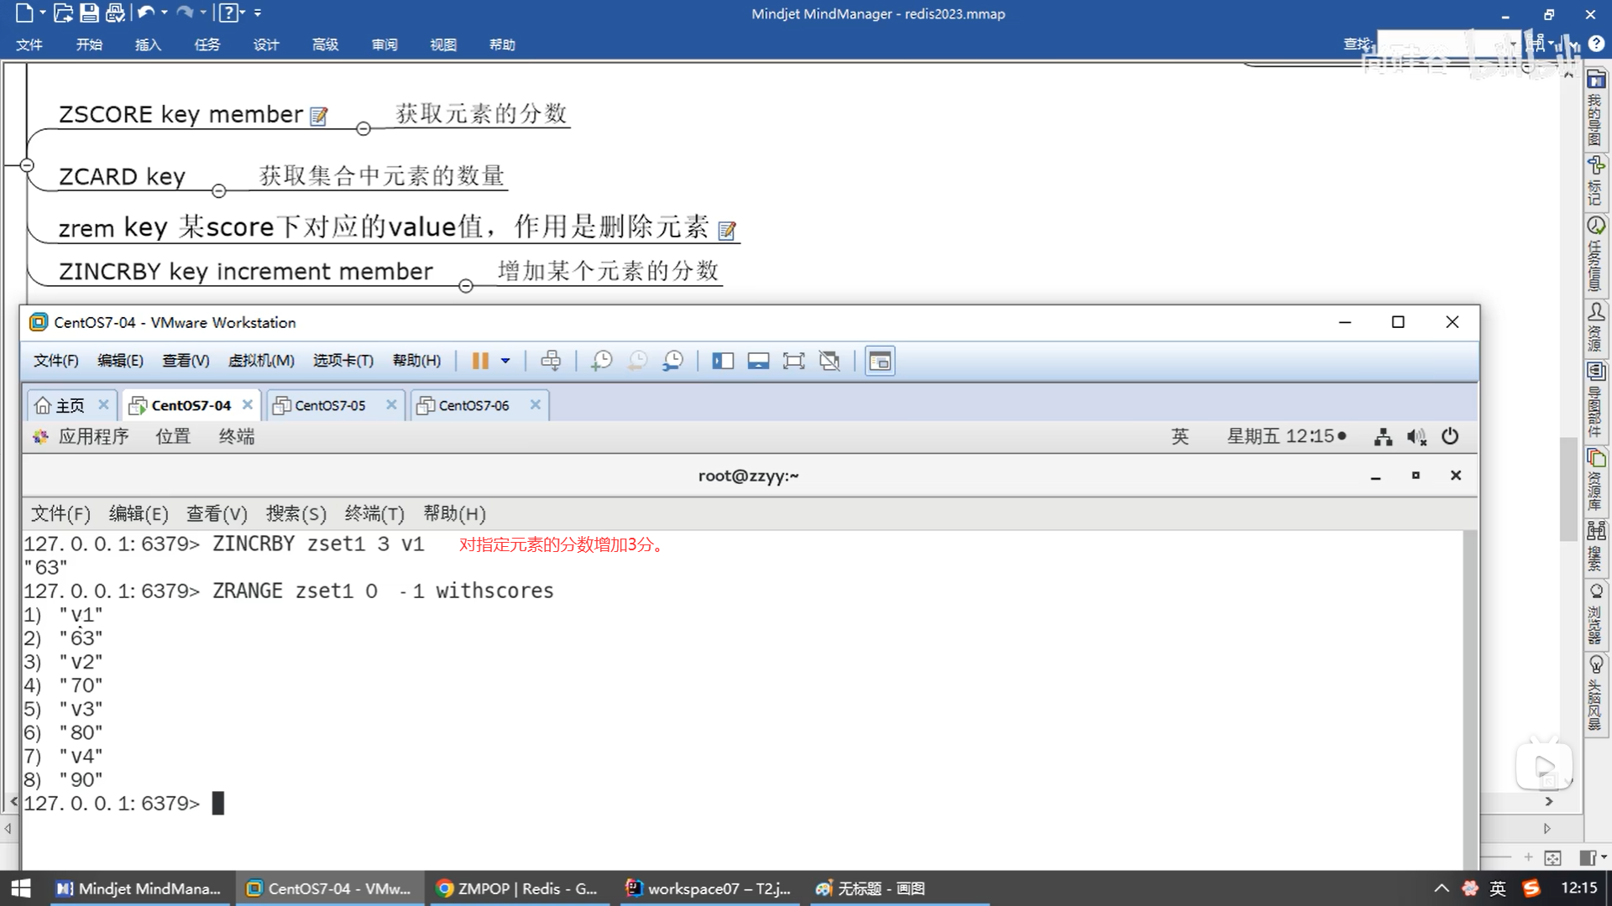
Task: Switch to the CentOS7-05 tab
Action: 329,405
